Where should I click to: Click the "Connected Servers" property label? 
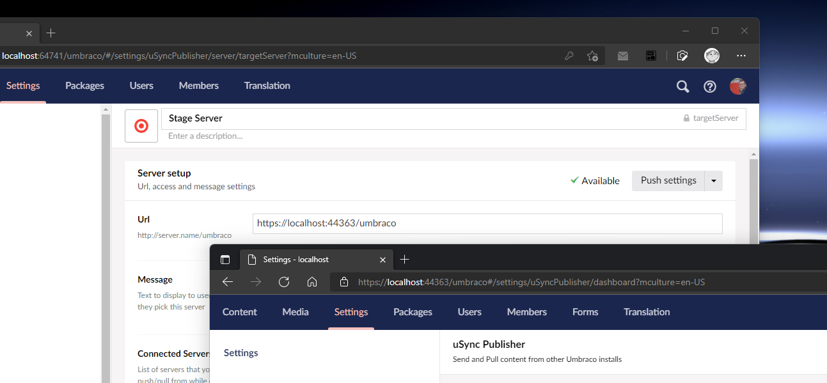(174, 354)
